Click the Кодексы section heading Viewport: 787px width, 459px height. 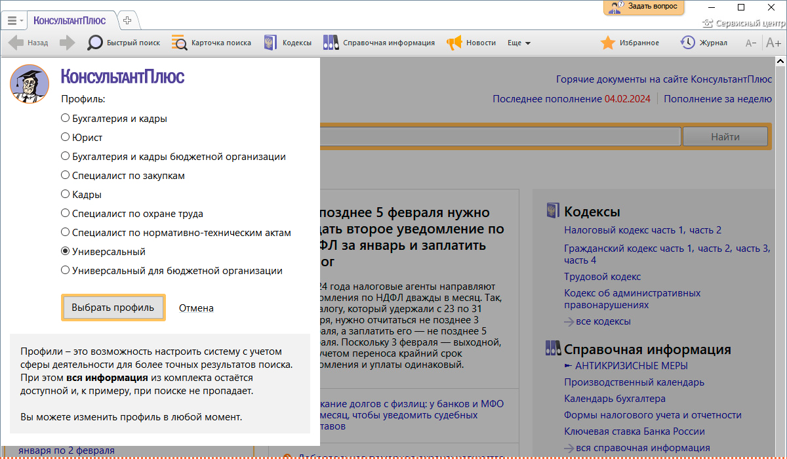coord(592,212)
